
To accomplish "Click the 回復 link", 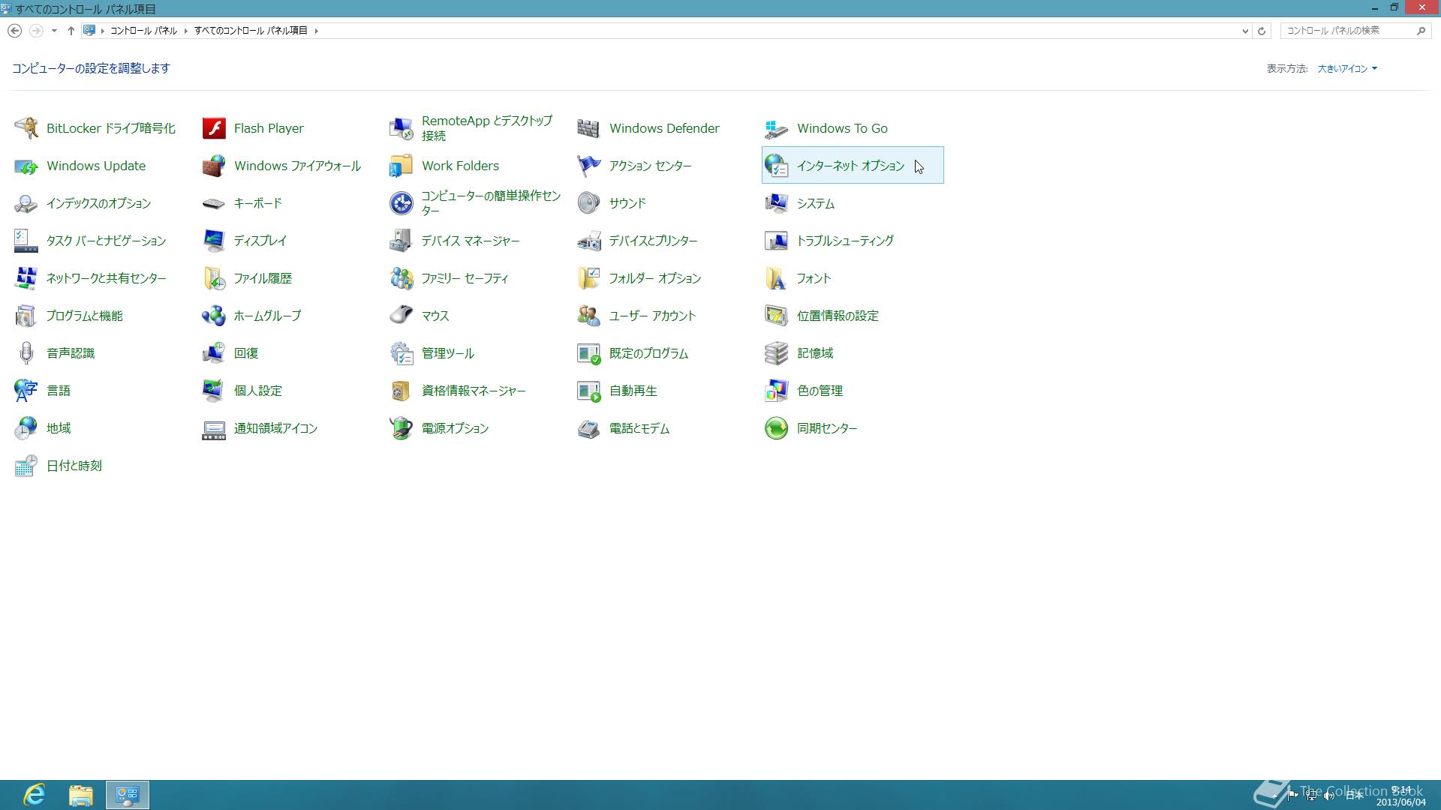I will [x=246, y=353].
